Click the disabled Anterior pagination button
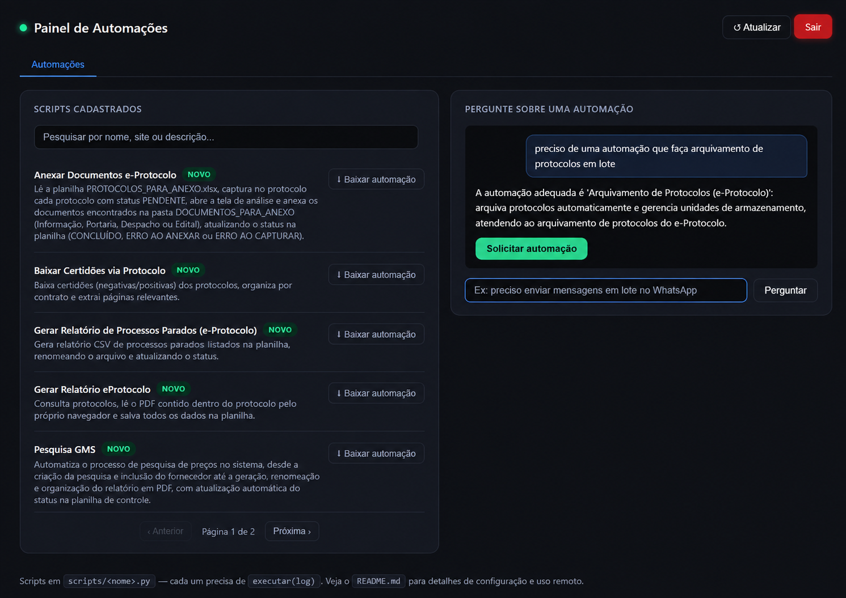 [x=165, y=531]
